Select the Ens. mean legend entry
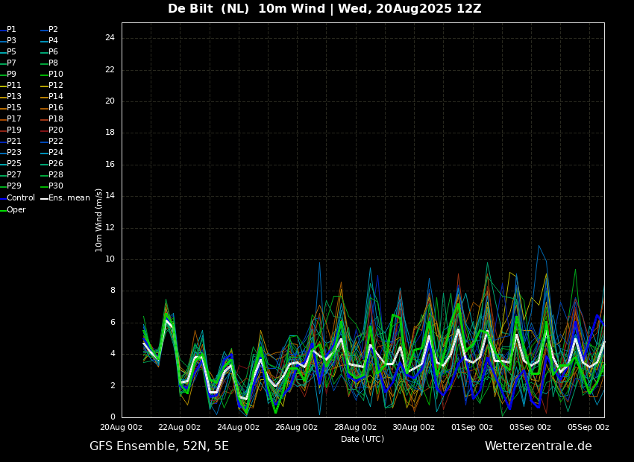 [69, 198]
